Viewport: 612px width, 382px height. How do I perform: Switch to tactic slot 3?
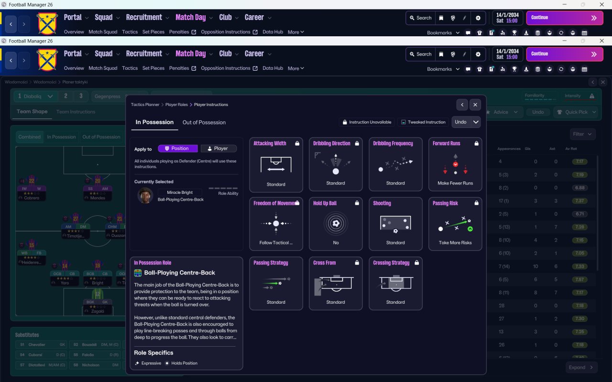tap(81, 96)
